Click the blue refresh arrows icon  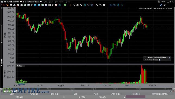tap(161, 5)
